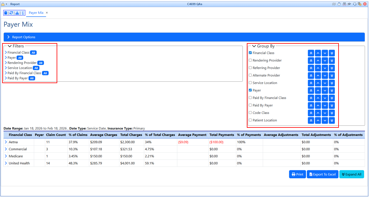Expand the Rendering Provider filter

pyautogui.click(x=6, y=63)
